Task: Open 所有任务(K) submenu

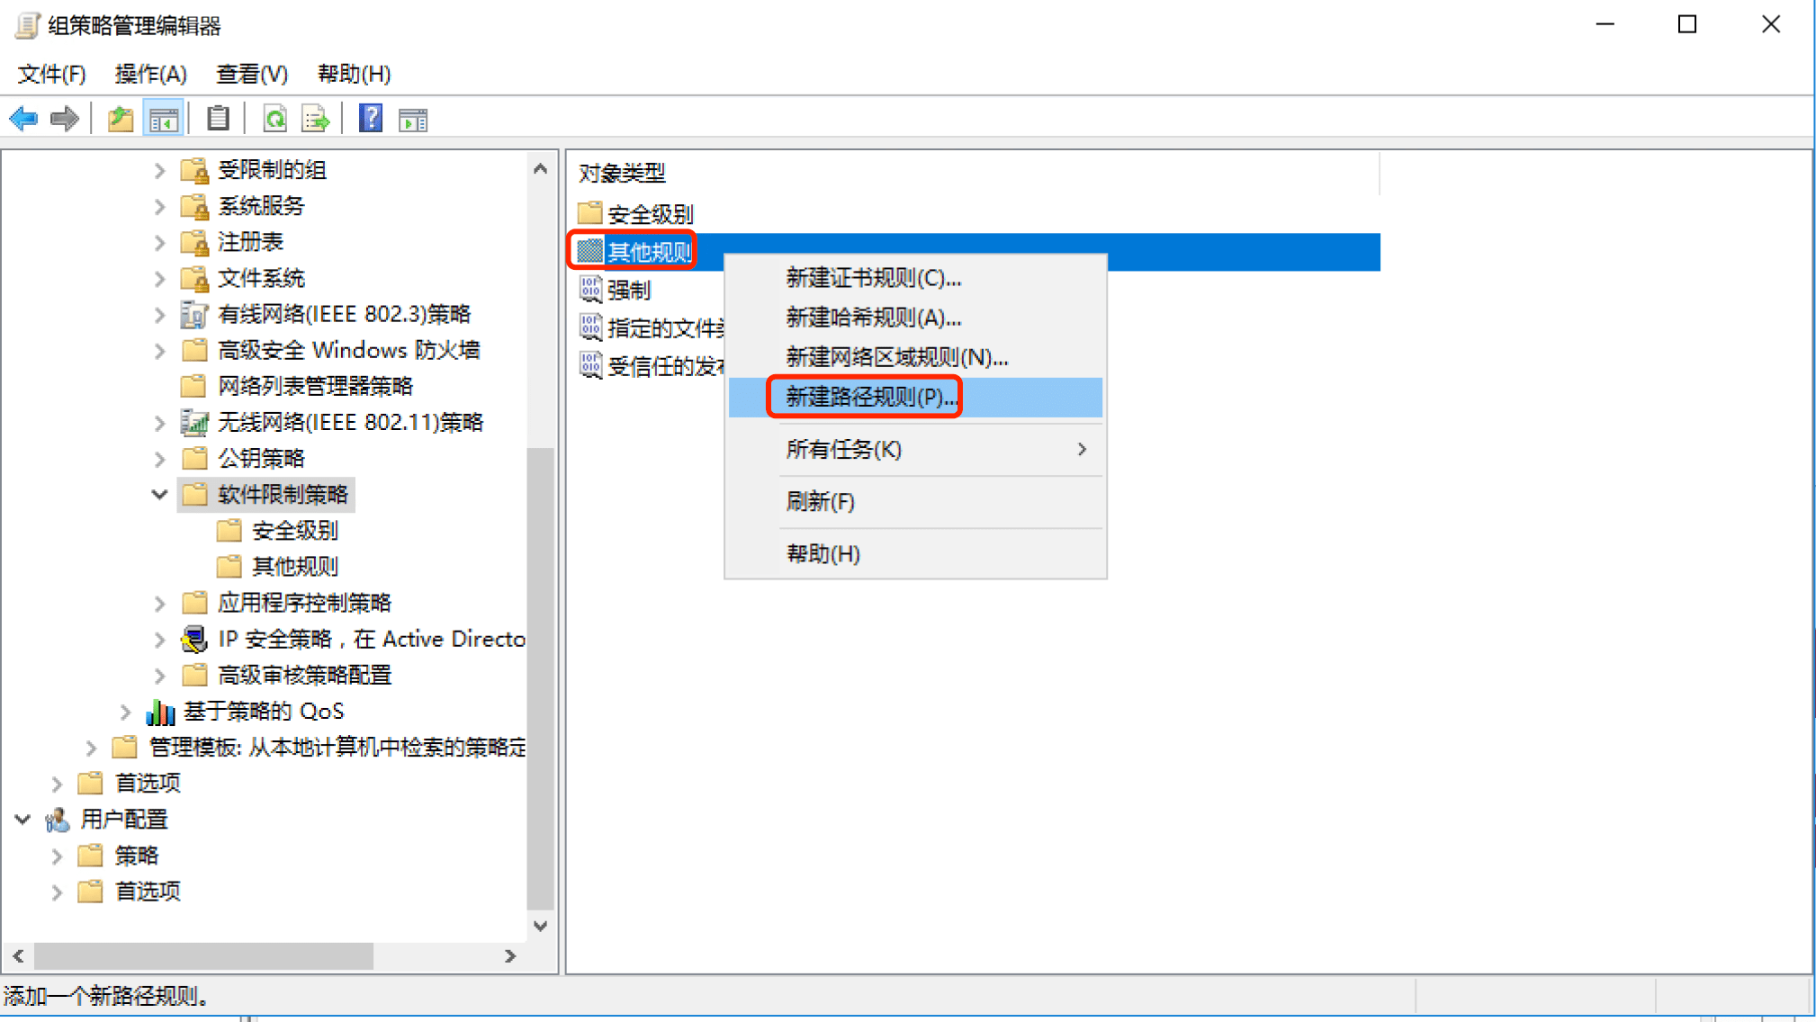Action: tap(915, 449)
